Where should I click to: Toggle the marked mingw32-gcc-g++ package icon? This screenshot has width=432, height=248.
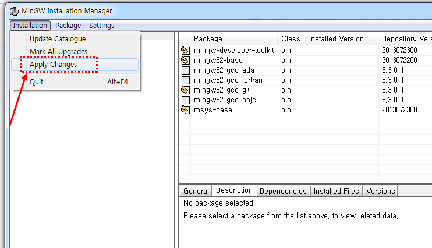tap(185, 90)
